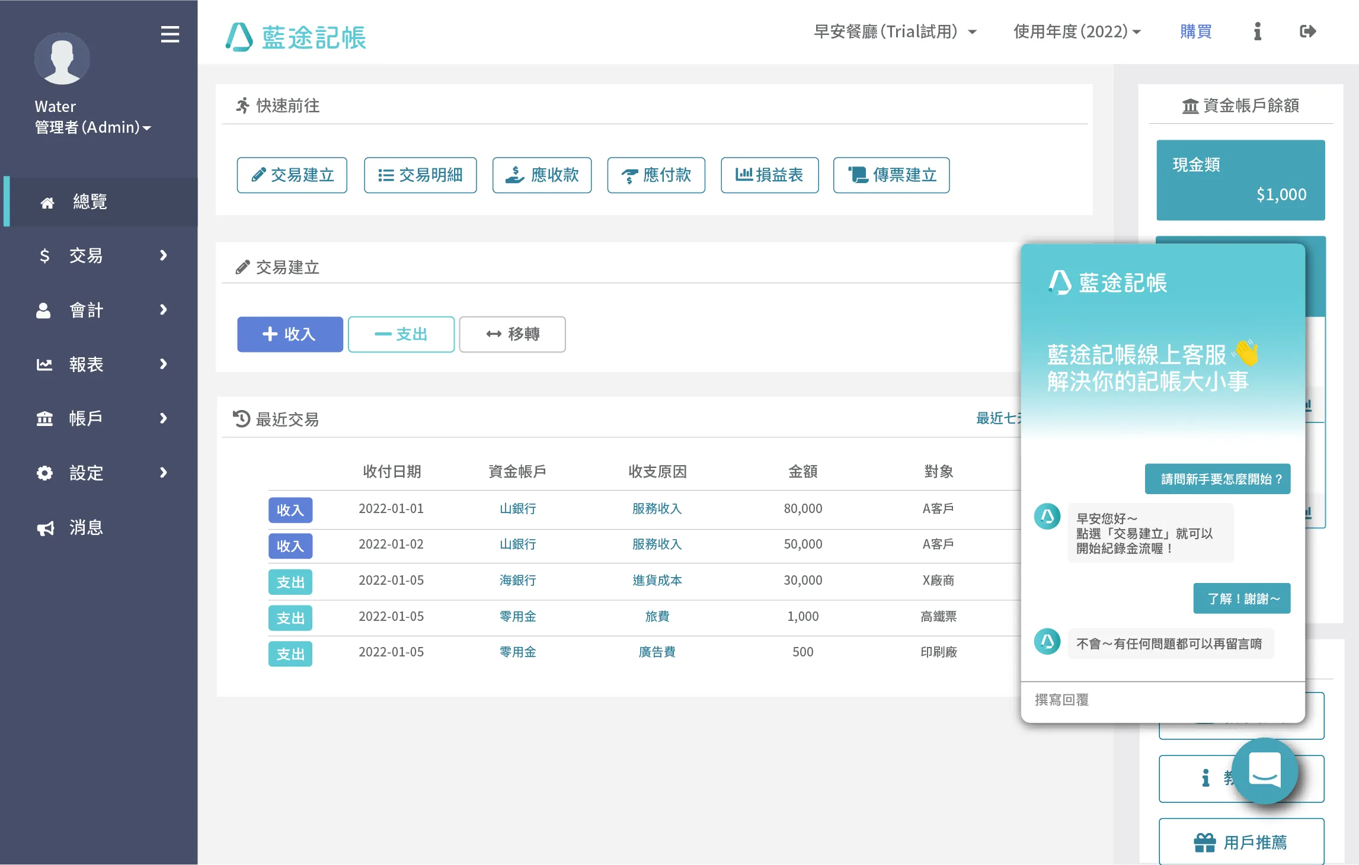Select the 支出 transaction type button
1359x865 pixels.
click(x=401, y=334)
